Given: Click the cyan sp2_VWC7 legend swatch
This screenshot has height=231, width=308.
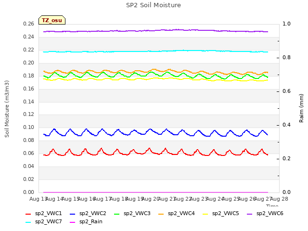Looking at the screenshot, I should (x=28, y=222).
